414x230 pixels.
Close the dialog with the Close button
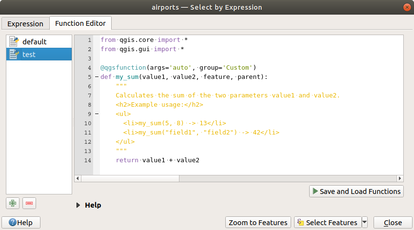click(393, 223)
